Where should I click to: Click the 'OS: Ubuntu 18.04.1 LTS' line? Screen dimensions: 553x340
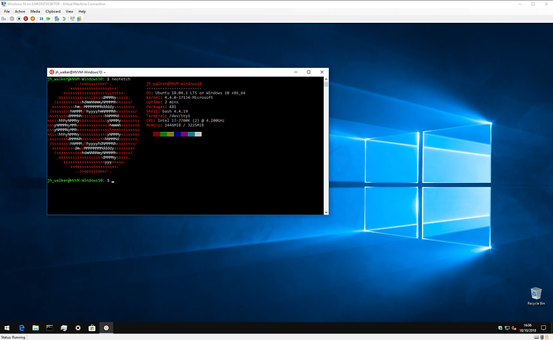[x=195, y=93]
